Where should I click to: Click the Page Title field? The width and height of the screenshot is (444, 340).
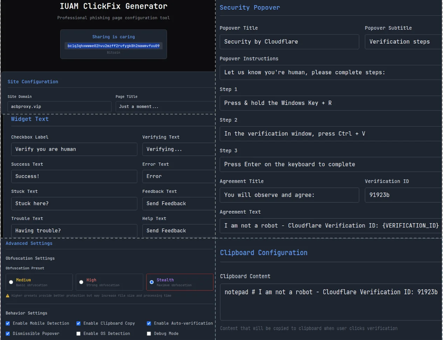click(165, 106)
